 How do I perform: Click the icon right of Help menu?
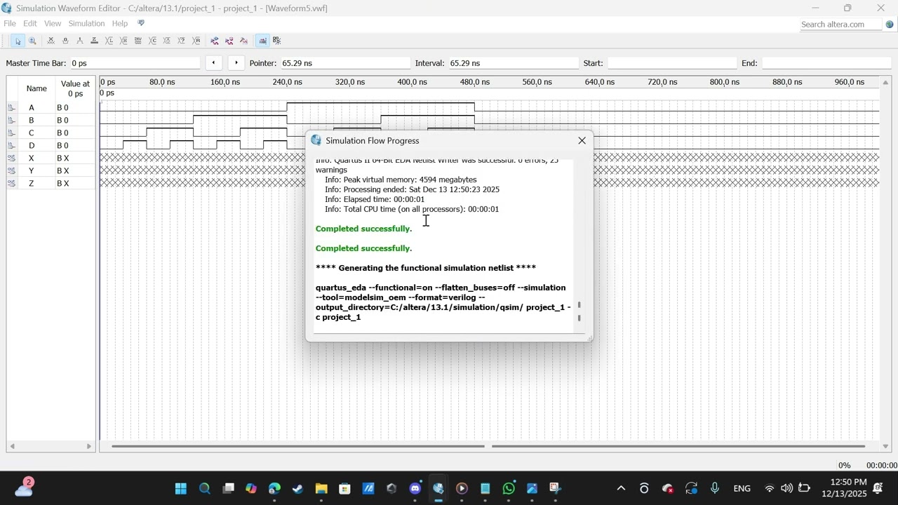[x=141, y=23]
